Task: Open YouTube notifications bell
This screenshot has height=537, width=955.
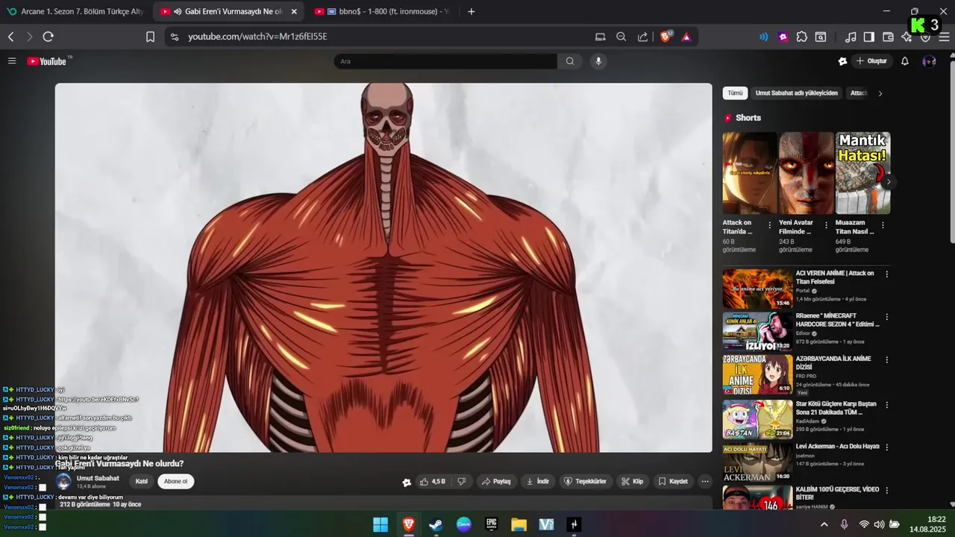Action: [905, 61]
